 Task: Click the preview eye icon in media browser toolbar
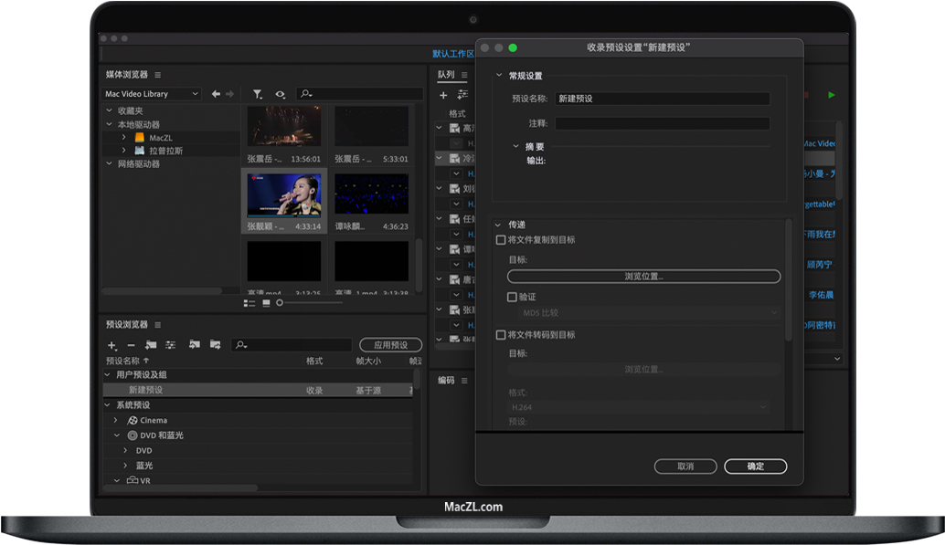[x=280, y=94]
